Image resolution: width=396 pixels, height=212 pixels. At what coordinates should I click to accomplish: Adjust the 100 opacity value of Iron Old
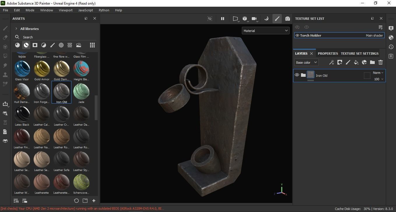coord(379,79)
